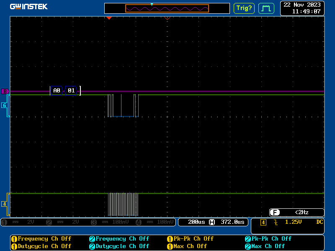
Task: Click the digital channel 6 marker
Action: click(5, 105)
